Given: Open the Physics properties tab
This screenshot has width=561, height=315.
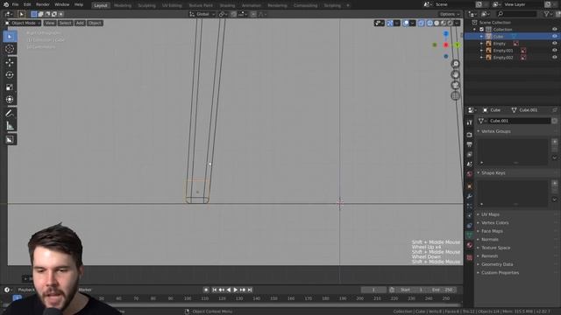Looking at the screenshot, I should point(470,216).
